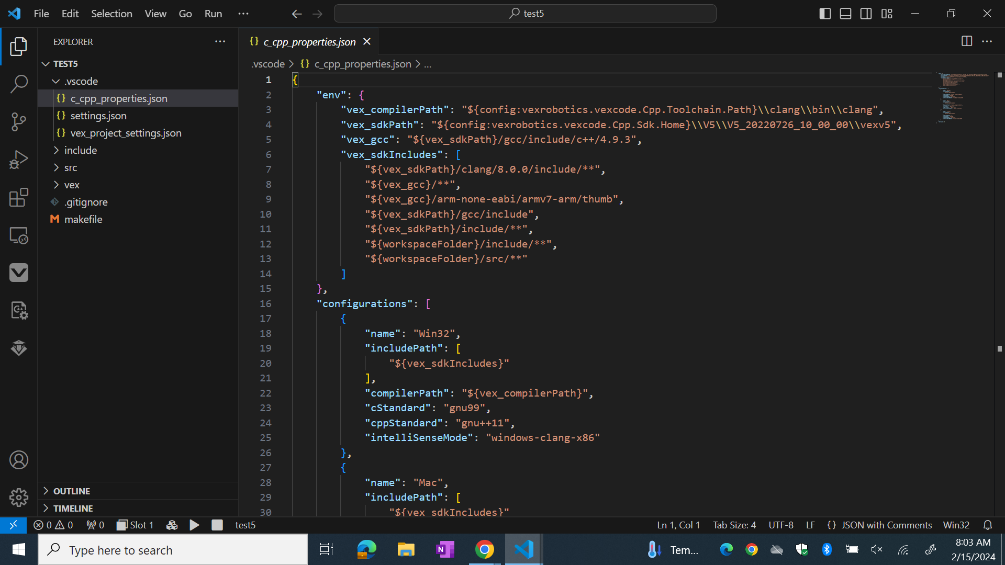Open the Search view in activity bar
This screenshot has width=1005, height=565.
pos(19,84)
